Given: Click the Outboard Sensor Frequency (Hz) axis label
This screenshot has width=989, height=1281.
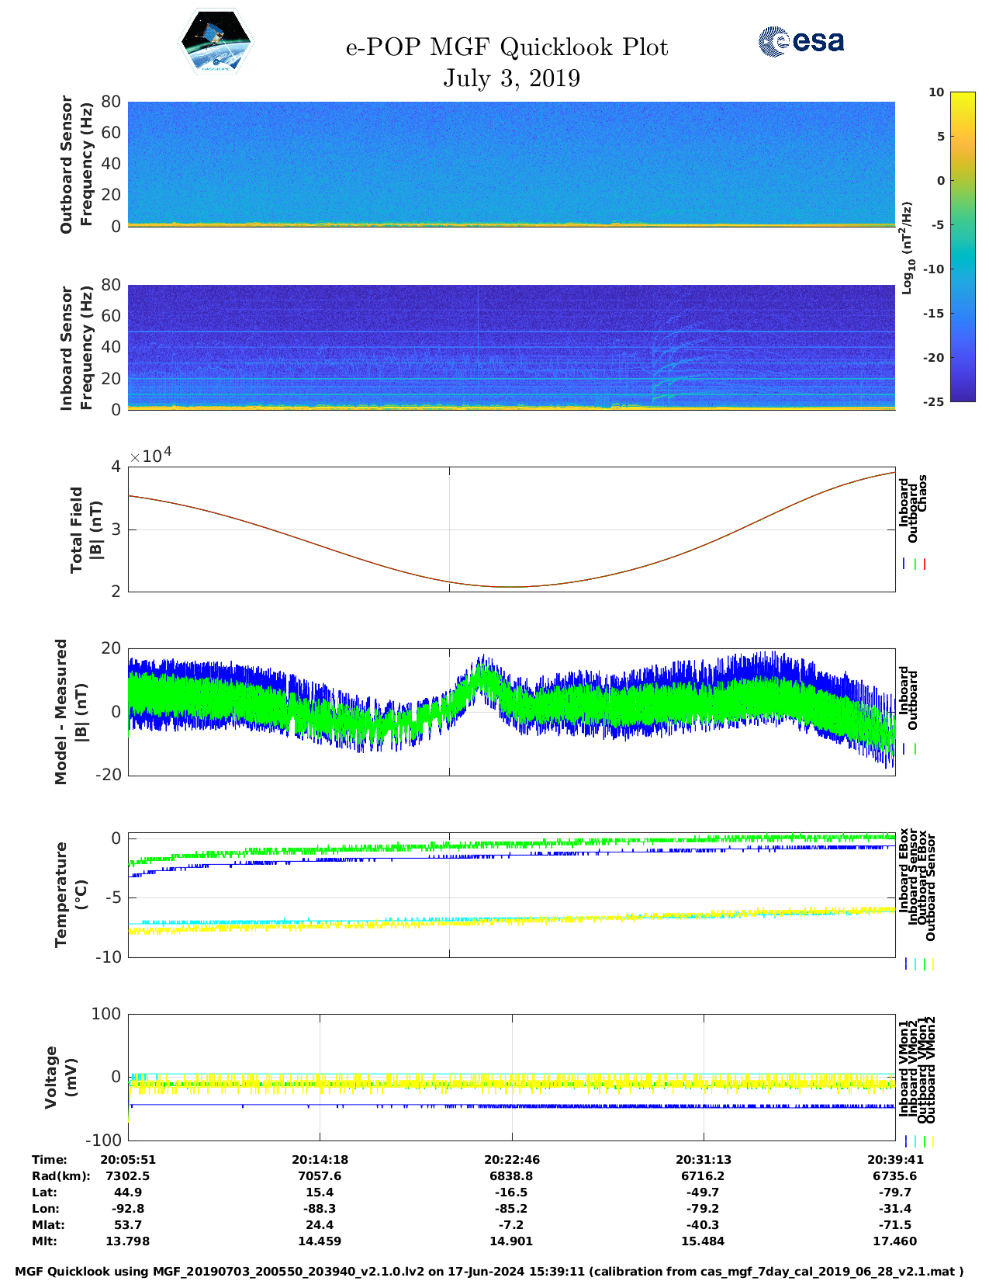Looking at the screenshot, I should pyautogui.click(x=76, y=164).
